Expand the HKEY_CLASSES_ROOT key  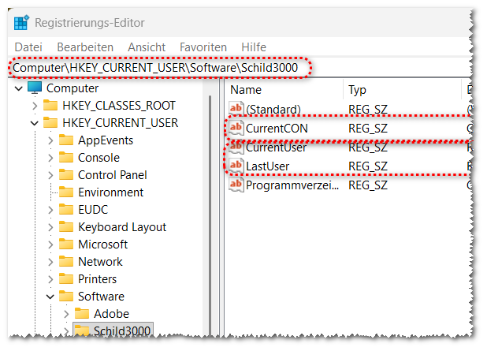point(34,106)
